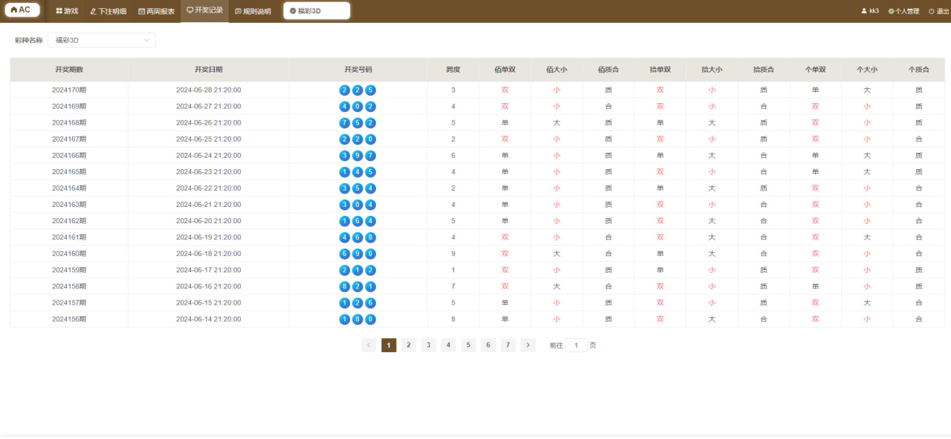Click the date 2024-06-28 21:20:00
951x439 pixels.
tap(209, 90)
